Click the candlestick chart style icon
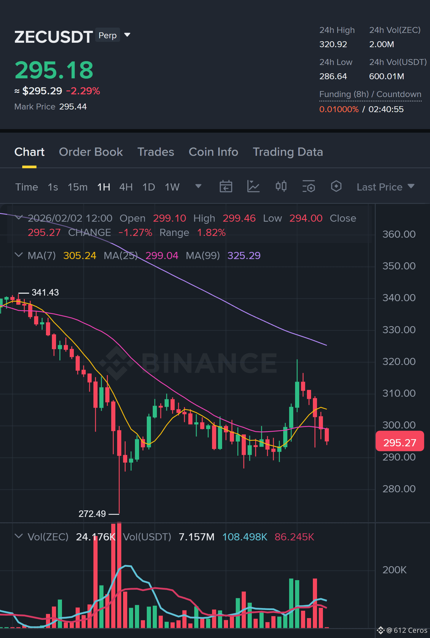This screenshot has width=430, height=638. point(281,186)
